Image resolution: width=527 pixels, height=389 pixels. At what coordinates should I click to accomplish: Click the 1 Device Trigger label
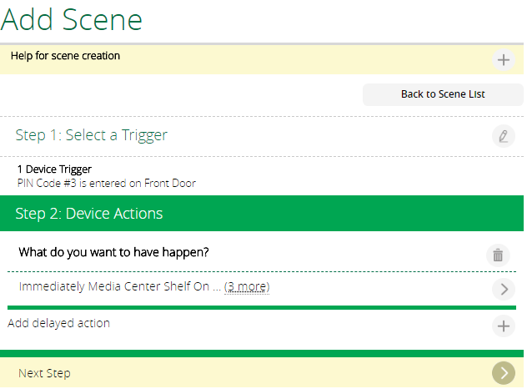click(54, 169)
